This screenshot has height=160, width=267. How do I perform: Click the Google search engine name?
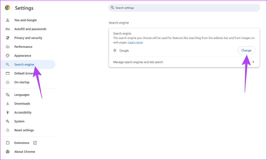(x=124, y=50)
